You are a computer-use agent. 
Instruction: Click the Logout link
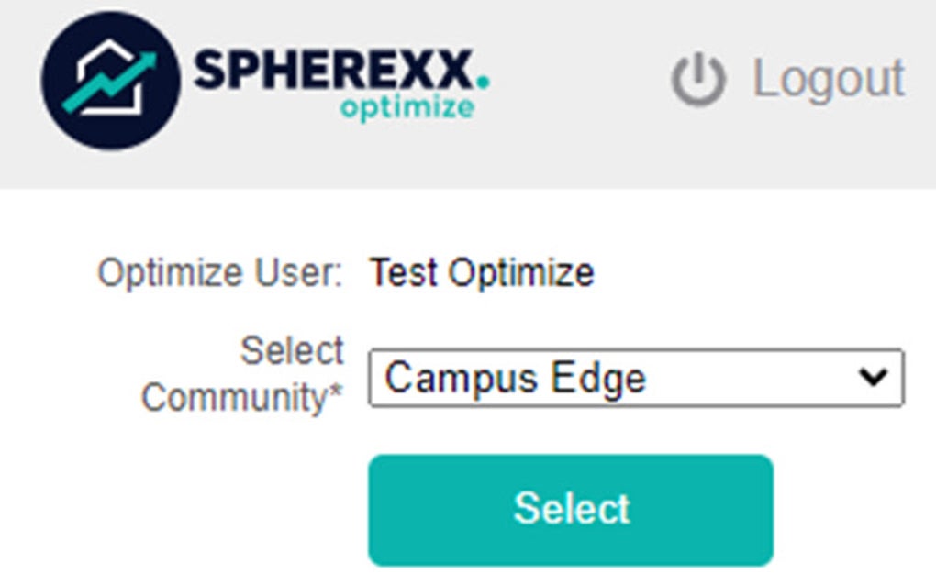pos(826,78)
